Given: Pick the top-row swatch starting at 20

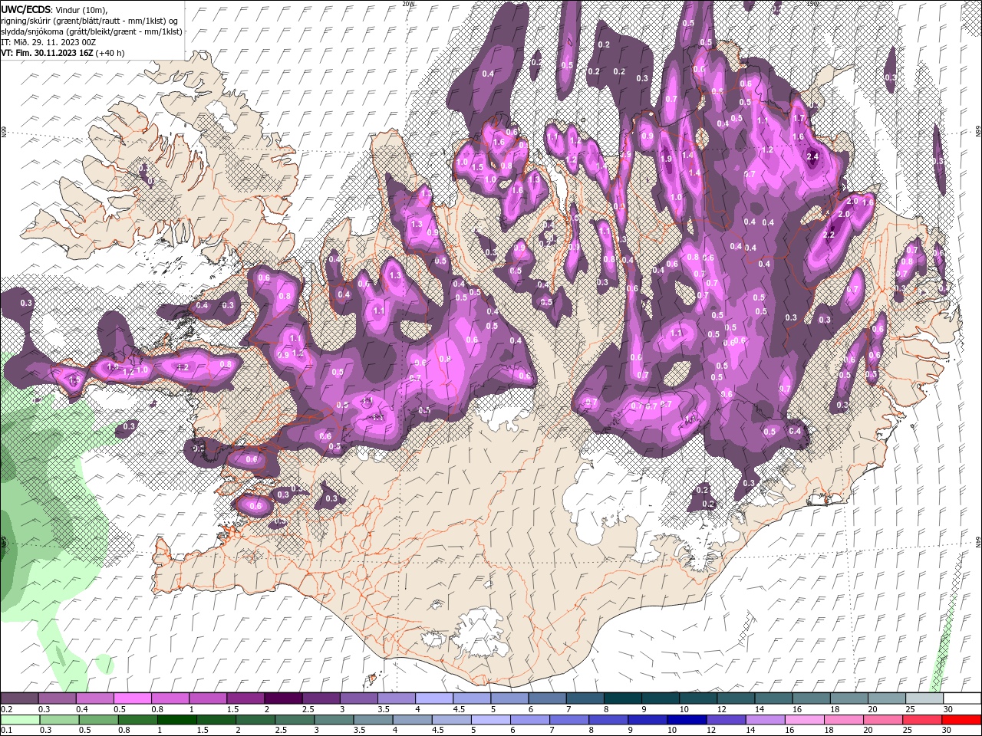Looking at the screenshot, I should tap(887, 698).
